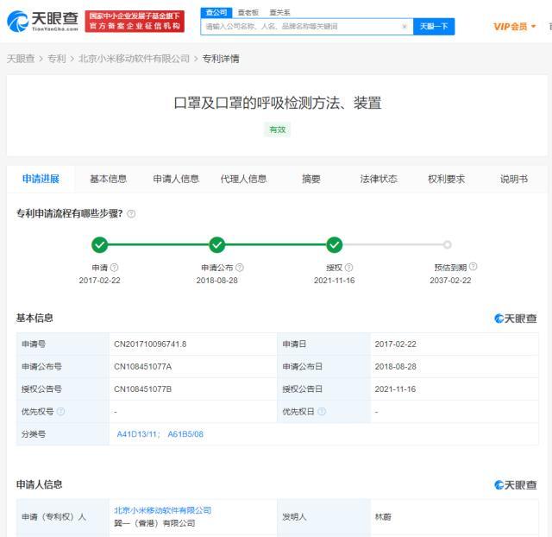Image resolution: width=552 pixels, height=537 pixels.
Task: Open help icon beside patent process heading
Action: coord(131,213)
